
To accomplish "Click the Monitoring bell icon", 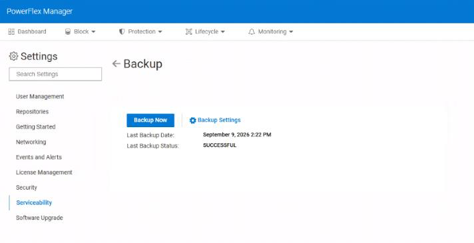I will pos(252,32).
